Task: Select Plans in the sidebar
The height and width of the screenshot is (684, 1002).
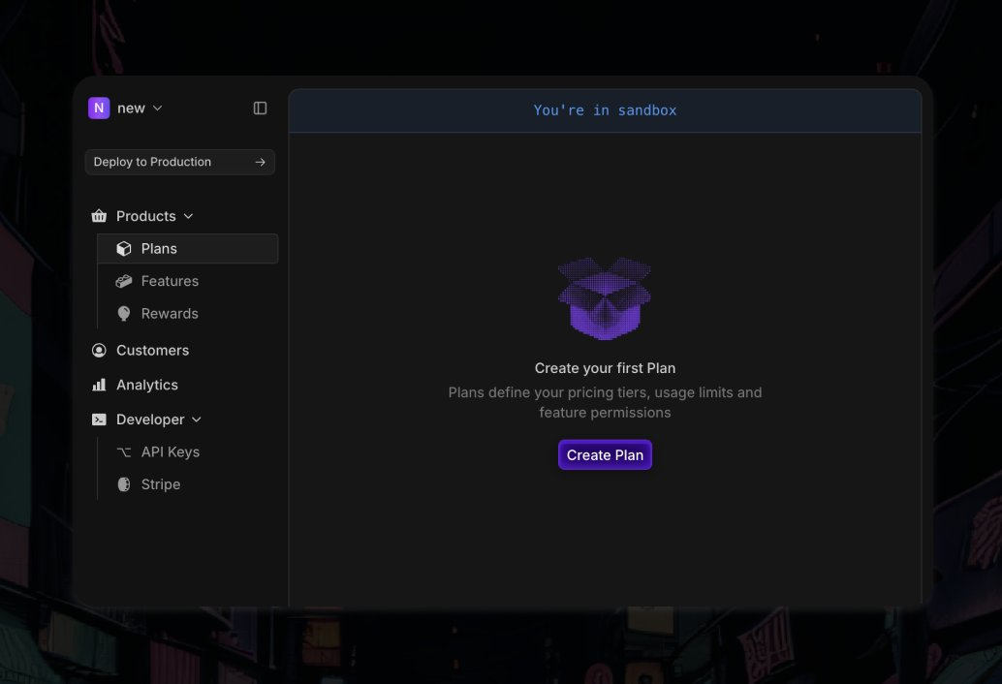Action: click(x=159, y=248)
